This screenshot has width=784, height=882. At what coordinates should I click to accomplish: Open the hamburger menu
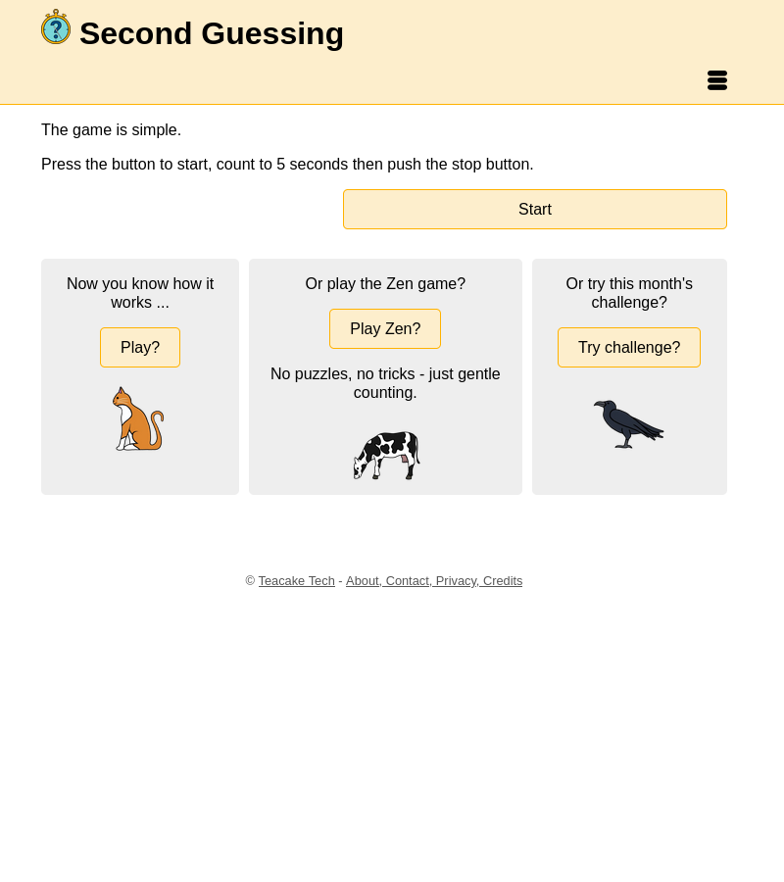tap(717, 80)
